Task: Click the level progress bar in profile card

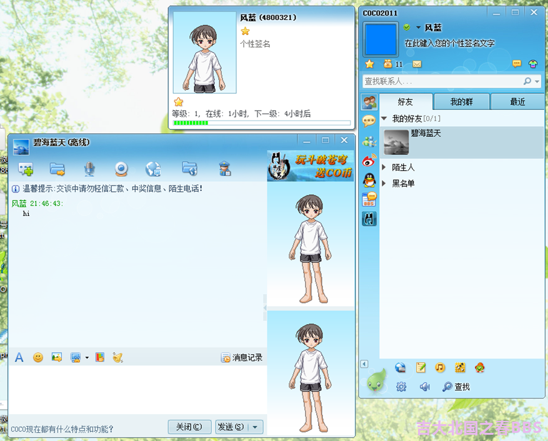Action: [262, 122]
